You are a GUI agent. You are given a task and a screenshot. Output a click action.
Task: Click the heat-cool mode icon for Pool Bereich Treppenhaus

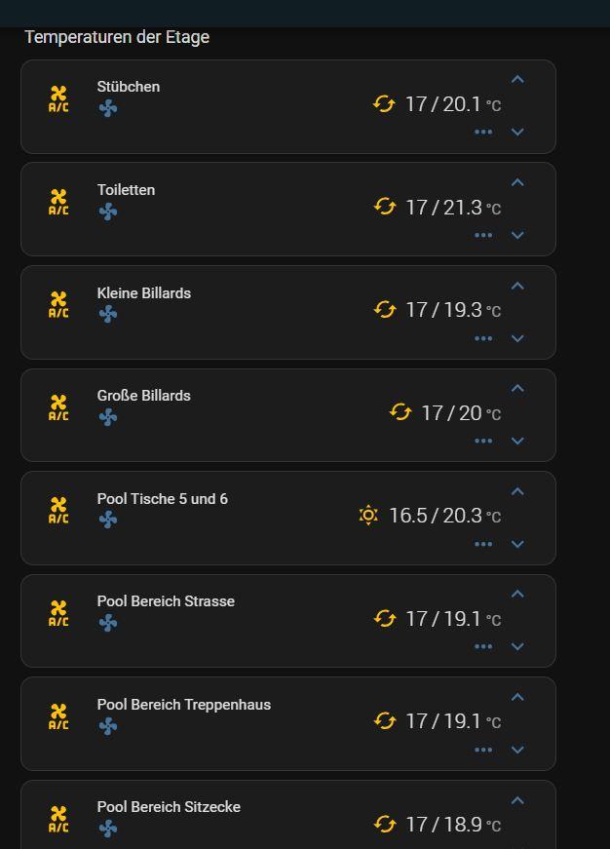(x=385, y=721)
